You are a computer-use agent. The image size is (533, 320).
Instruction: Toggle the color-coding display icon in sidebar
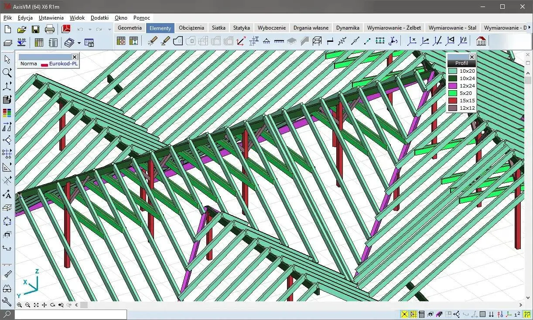coord(7,113)
